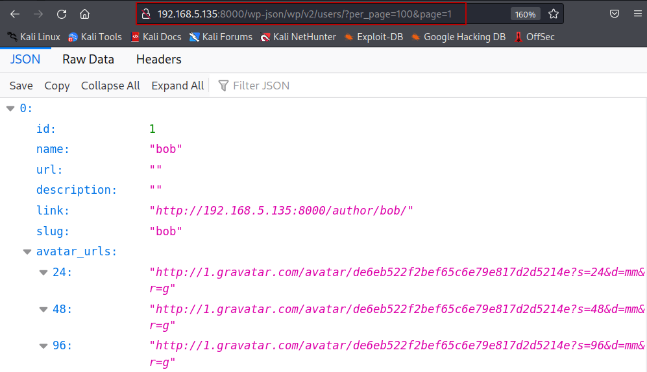
Task: Bookmark this page with the star
Action: (554, 14)
